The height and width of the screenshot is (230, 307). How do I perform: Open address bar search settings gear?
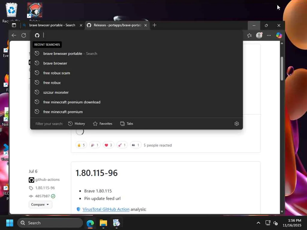[237, 124]
